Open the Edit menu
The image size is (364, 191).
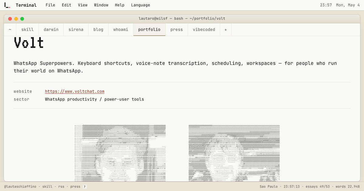point(66,5)
